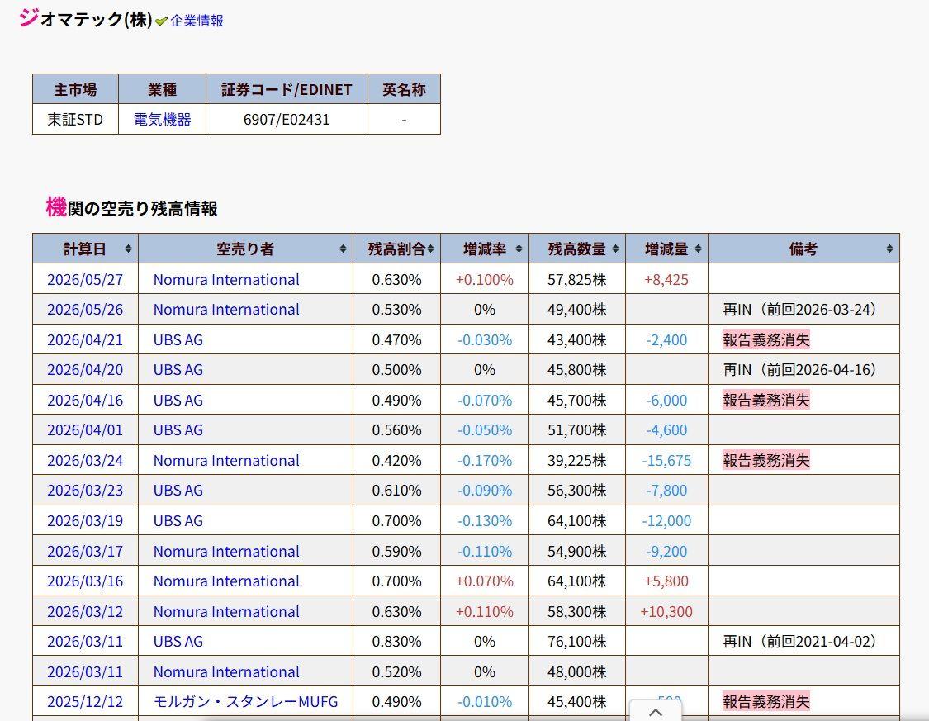Sort by 増減量 column arrows
Viewport: 929px width, 721px height.
pyautogui.click(x=698, y=249)
